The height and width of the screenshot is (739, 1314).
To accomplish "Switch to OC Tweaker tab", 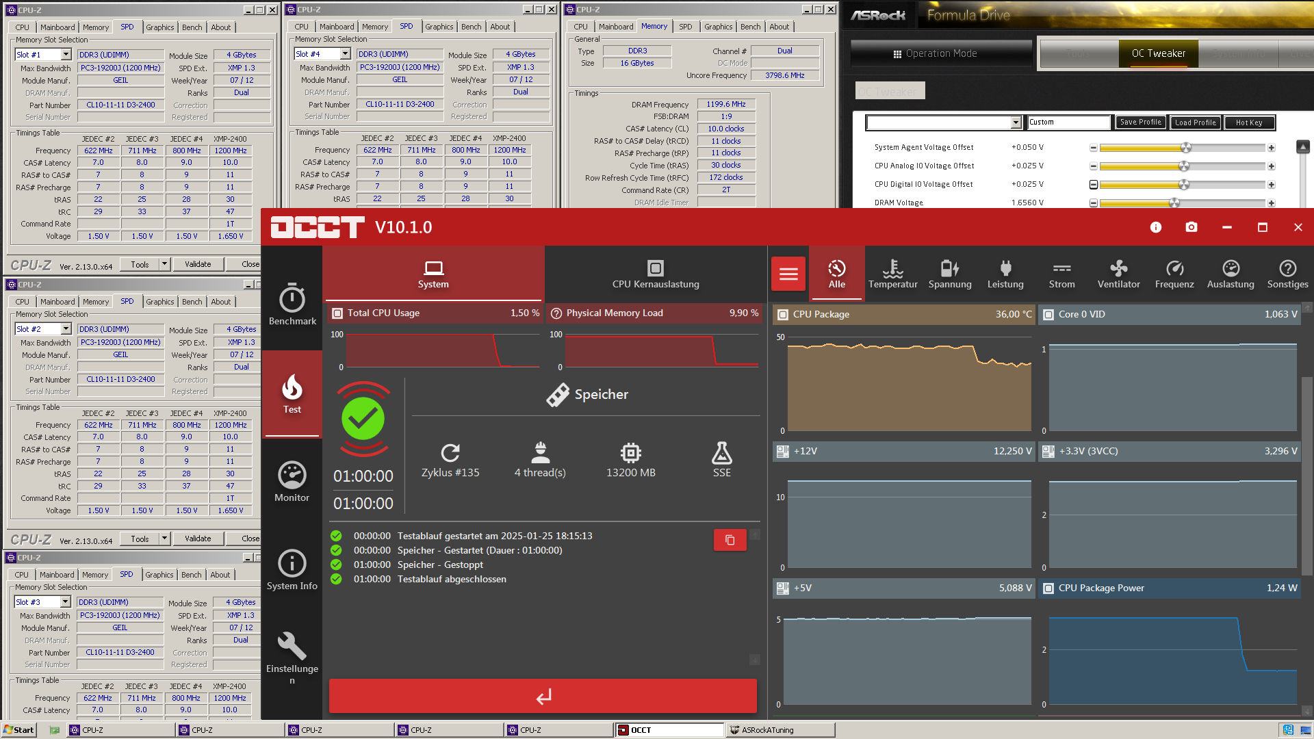I will point(1158,53).
